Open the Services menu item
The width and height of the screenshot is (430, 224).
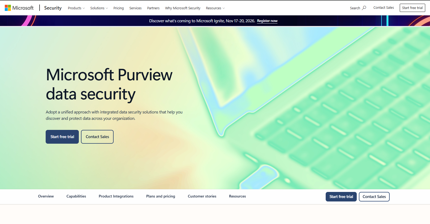point(135,8)
